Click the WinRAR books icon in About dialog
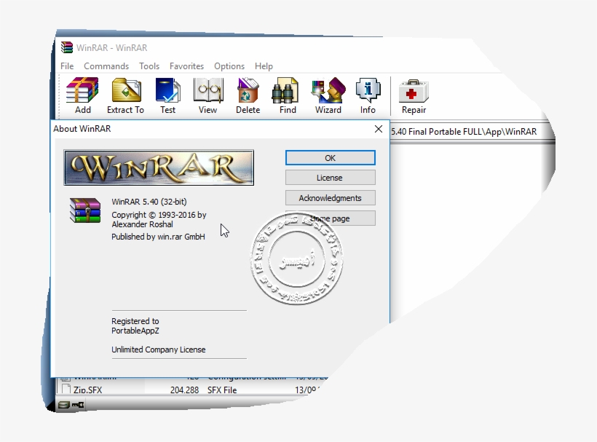Screen dimensions: 597x442 tap(84, 212)
